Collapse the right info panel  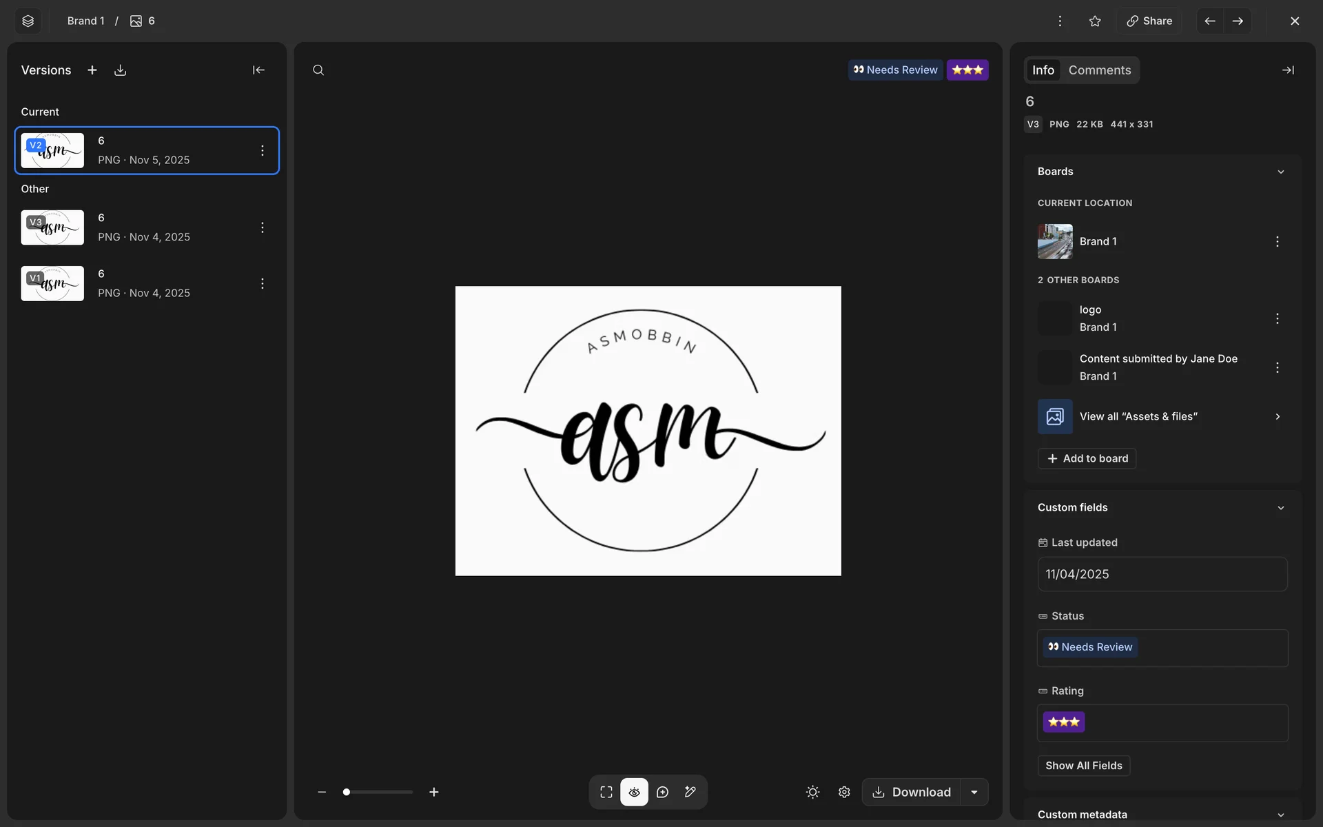1287,70
